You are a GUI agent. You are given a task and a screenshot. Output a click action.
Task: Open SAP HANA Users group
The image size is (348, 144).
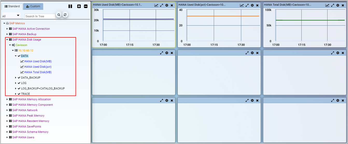[23, 137]
